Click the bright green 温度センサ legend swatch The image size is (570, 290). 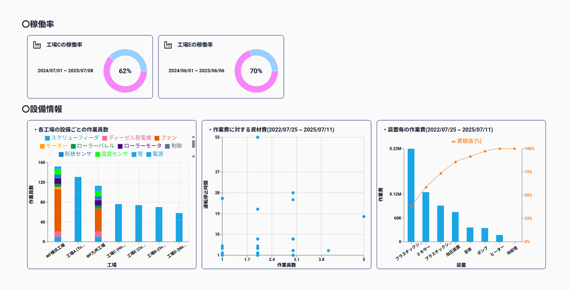pyautogui.click(x=98, y=154)
